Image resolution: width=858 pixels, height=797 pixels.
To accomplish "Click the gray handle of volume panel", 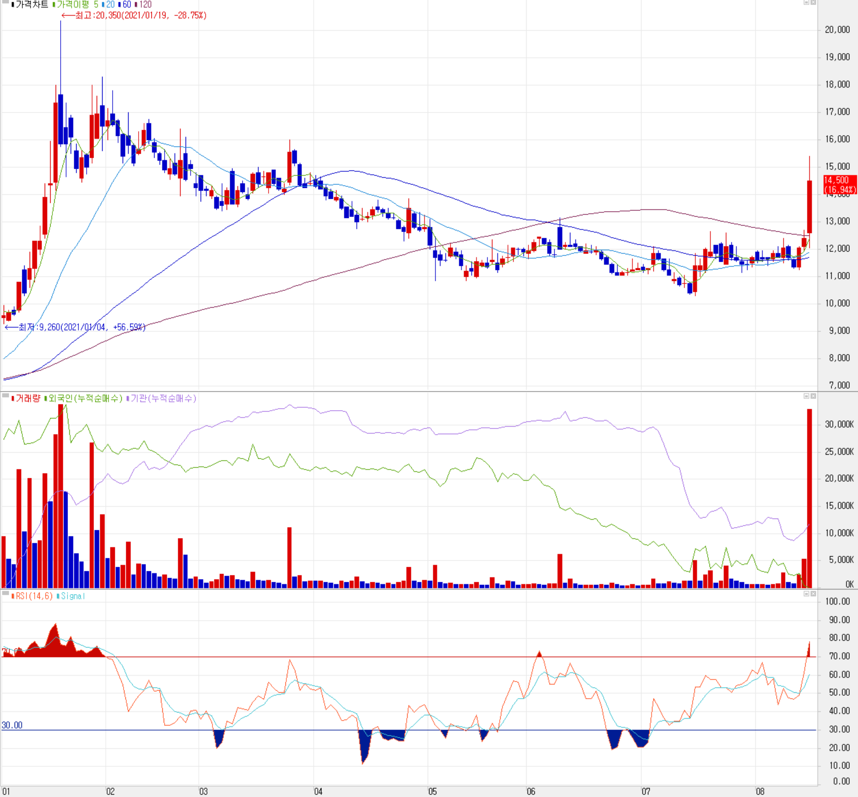I will click(x=5, y=395).
